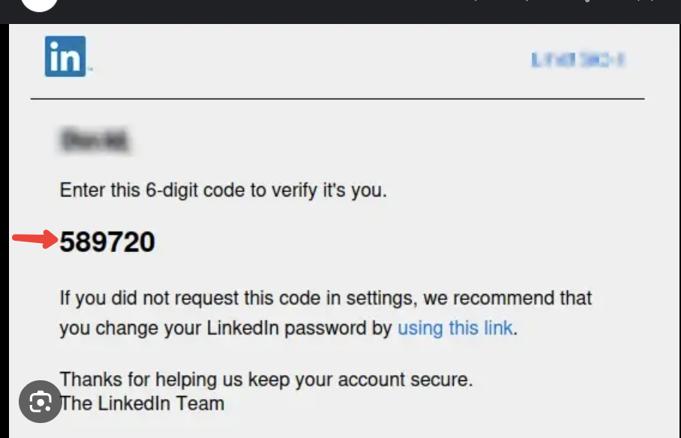Image resolution: width=681 pixels, height=438 pixels.
Task: Click the red arrow pointing at code
Action: [35, 239]
